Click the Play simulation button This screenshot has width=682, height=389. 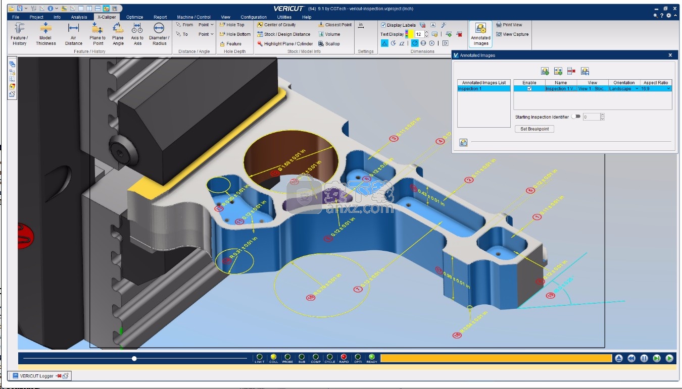pos(669,358)
